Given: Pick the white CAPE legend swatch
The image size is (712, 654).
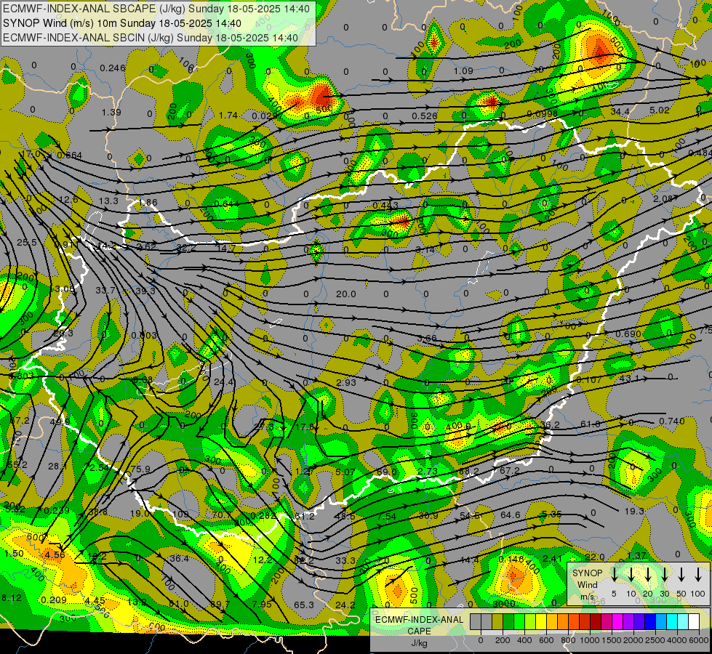Looking at the screenshot, I should tap(693, 622).
